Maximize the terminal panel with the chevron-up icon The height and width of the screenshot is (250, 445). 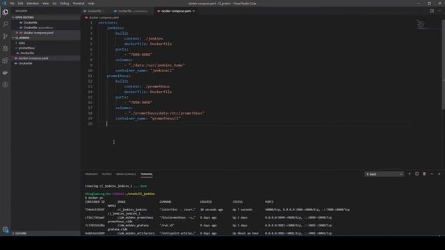[432, 174]
